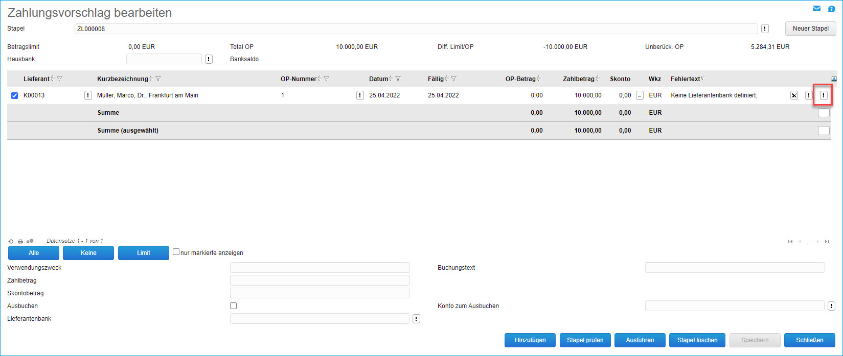Click the Stapel prüfen button
Image resolution: width=843 pixels, height=356 pixels.
[x=585, y=340]
